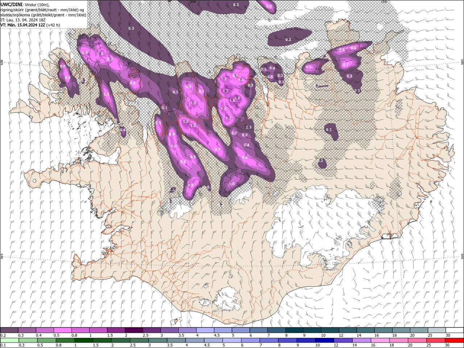Click the 'UWC/DINI: Vindur (10m),' title text
Viewport: 464px width, 348px height.
pyautogui.click(x=26, y=4)
